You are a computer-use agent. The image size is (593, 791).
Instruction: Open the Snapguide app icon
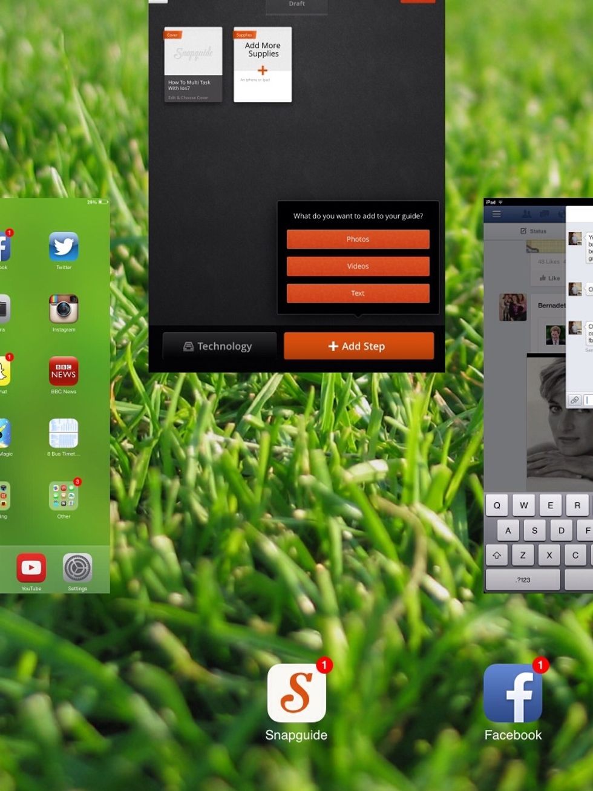[296, 694]
